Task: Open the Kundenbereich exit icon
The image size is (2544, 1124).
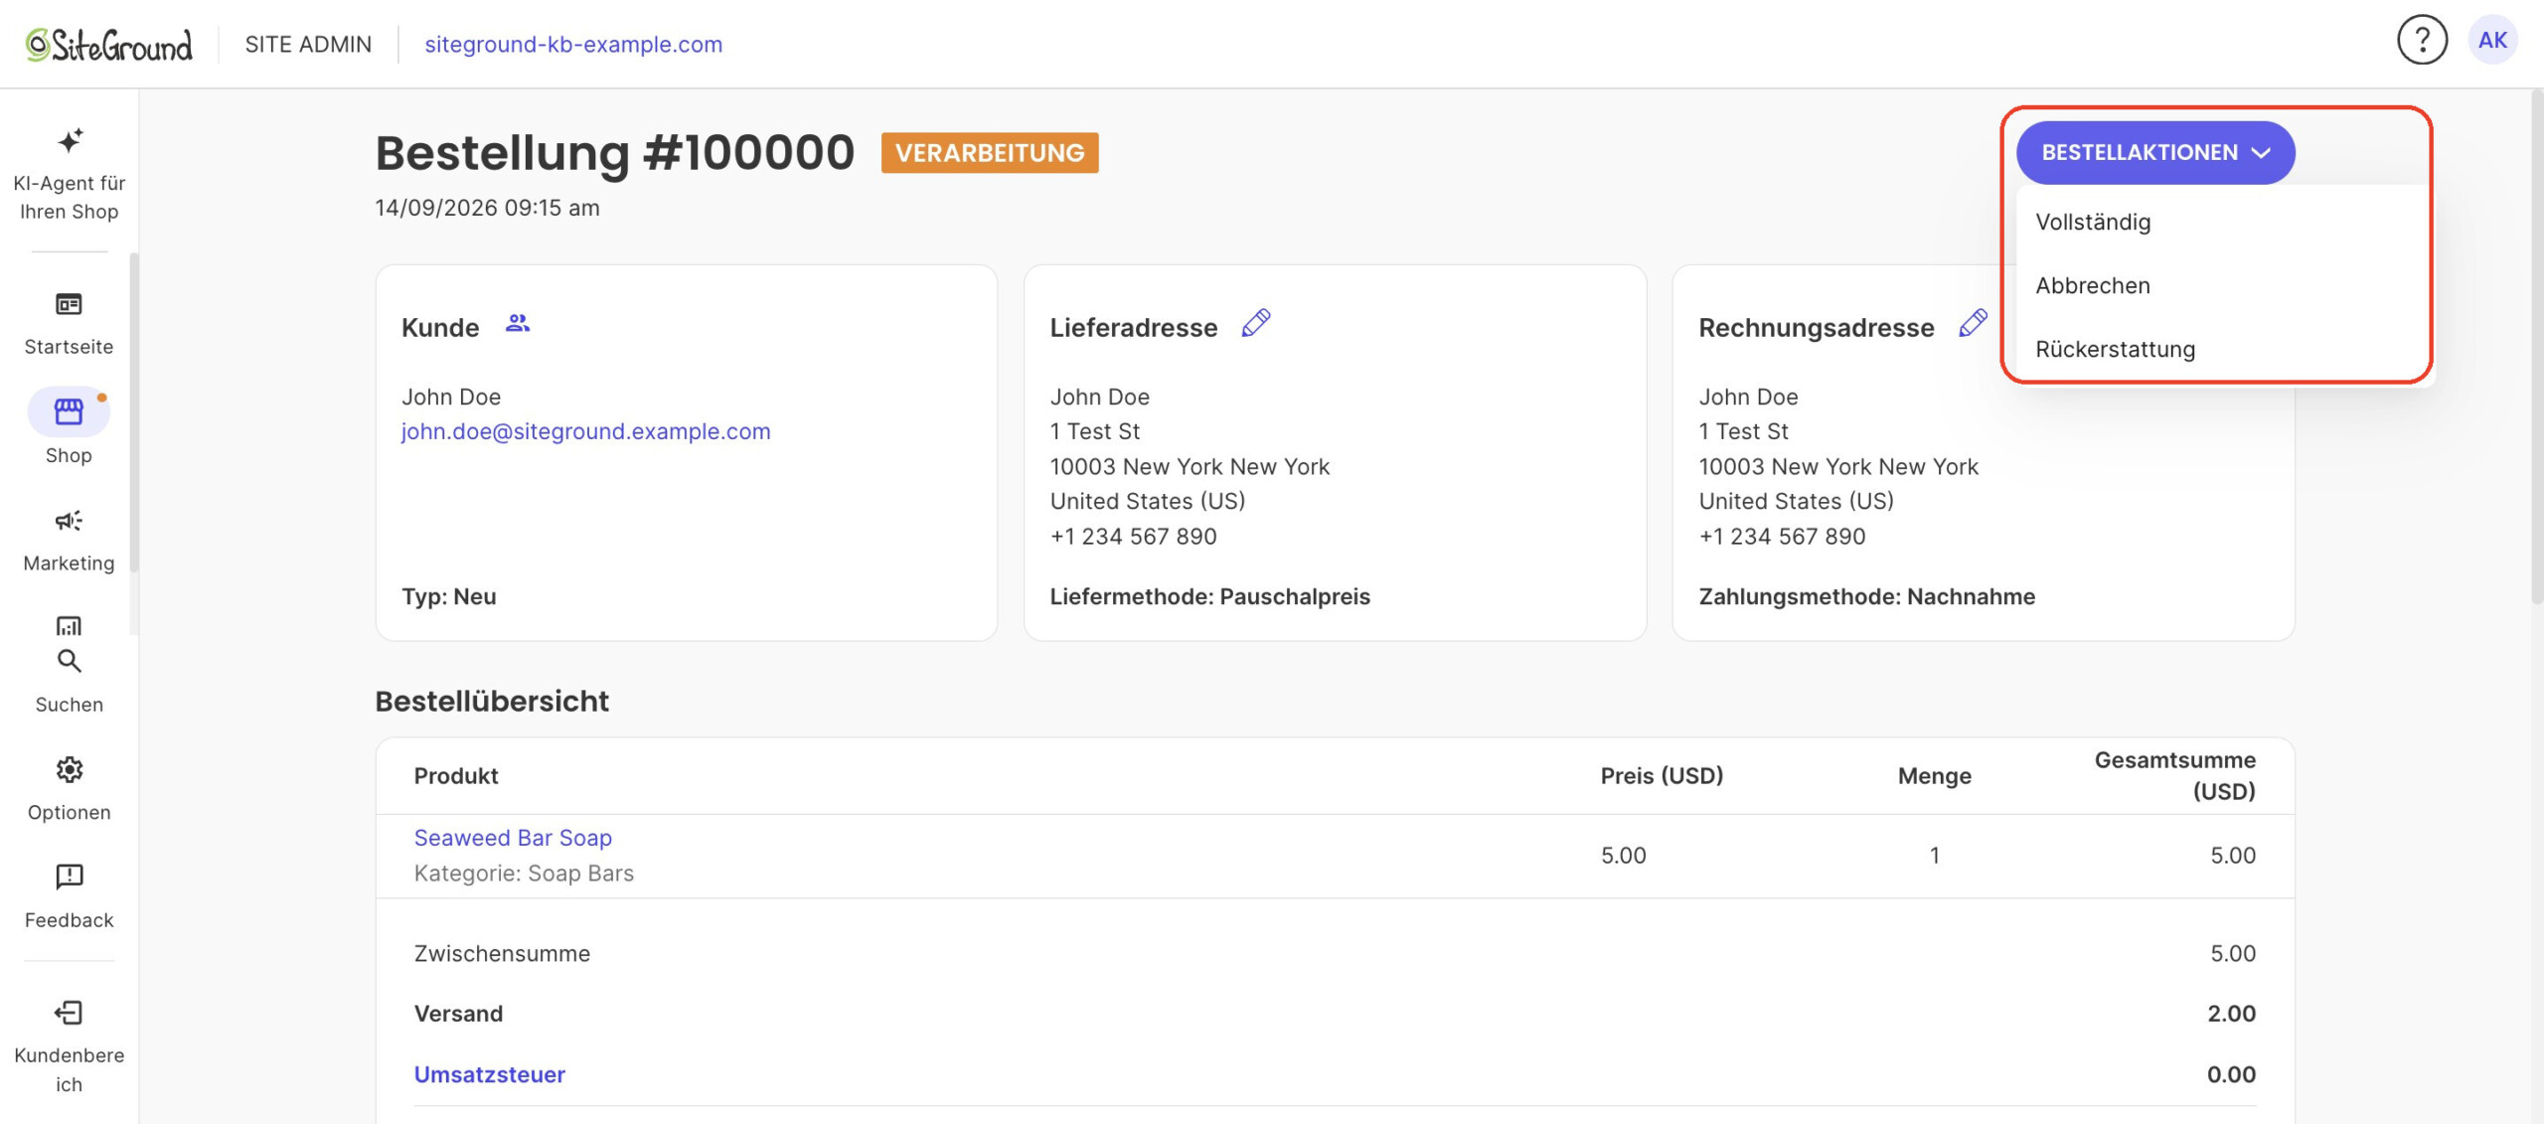Action: [69, 1013]
